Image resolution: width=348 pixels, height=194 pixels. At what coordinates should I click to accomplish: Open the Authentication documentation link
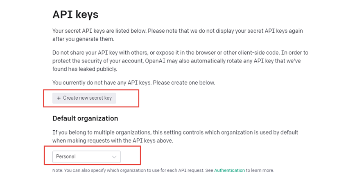click(x=229, y=170)
